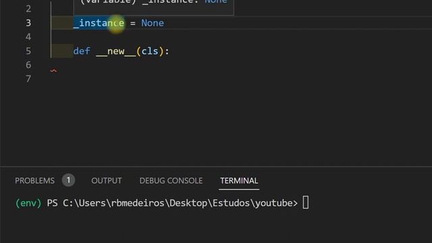Click line number 4 in gutter

click(28, 37)
